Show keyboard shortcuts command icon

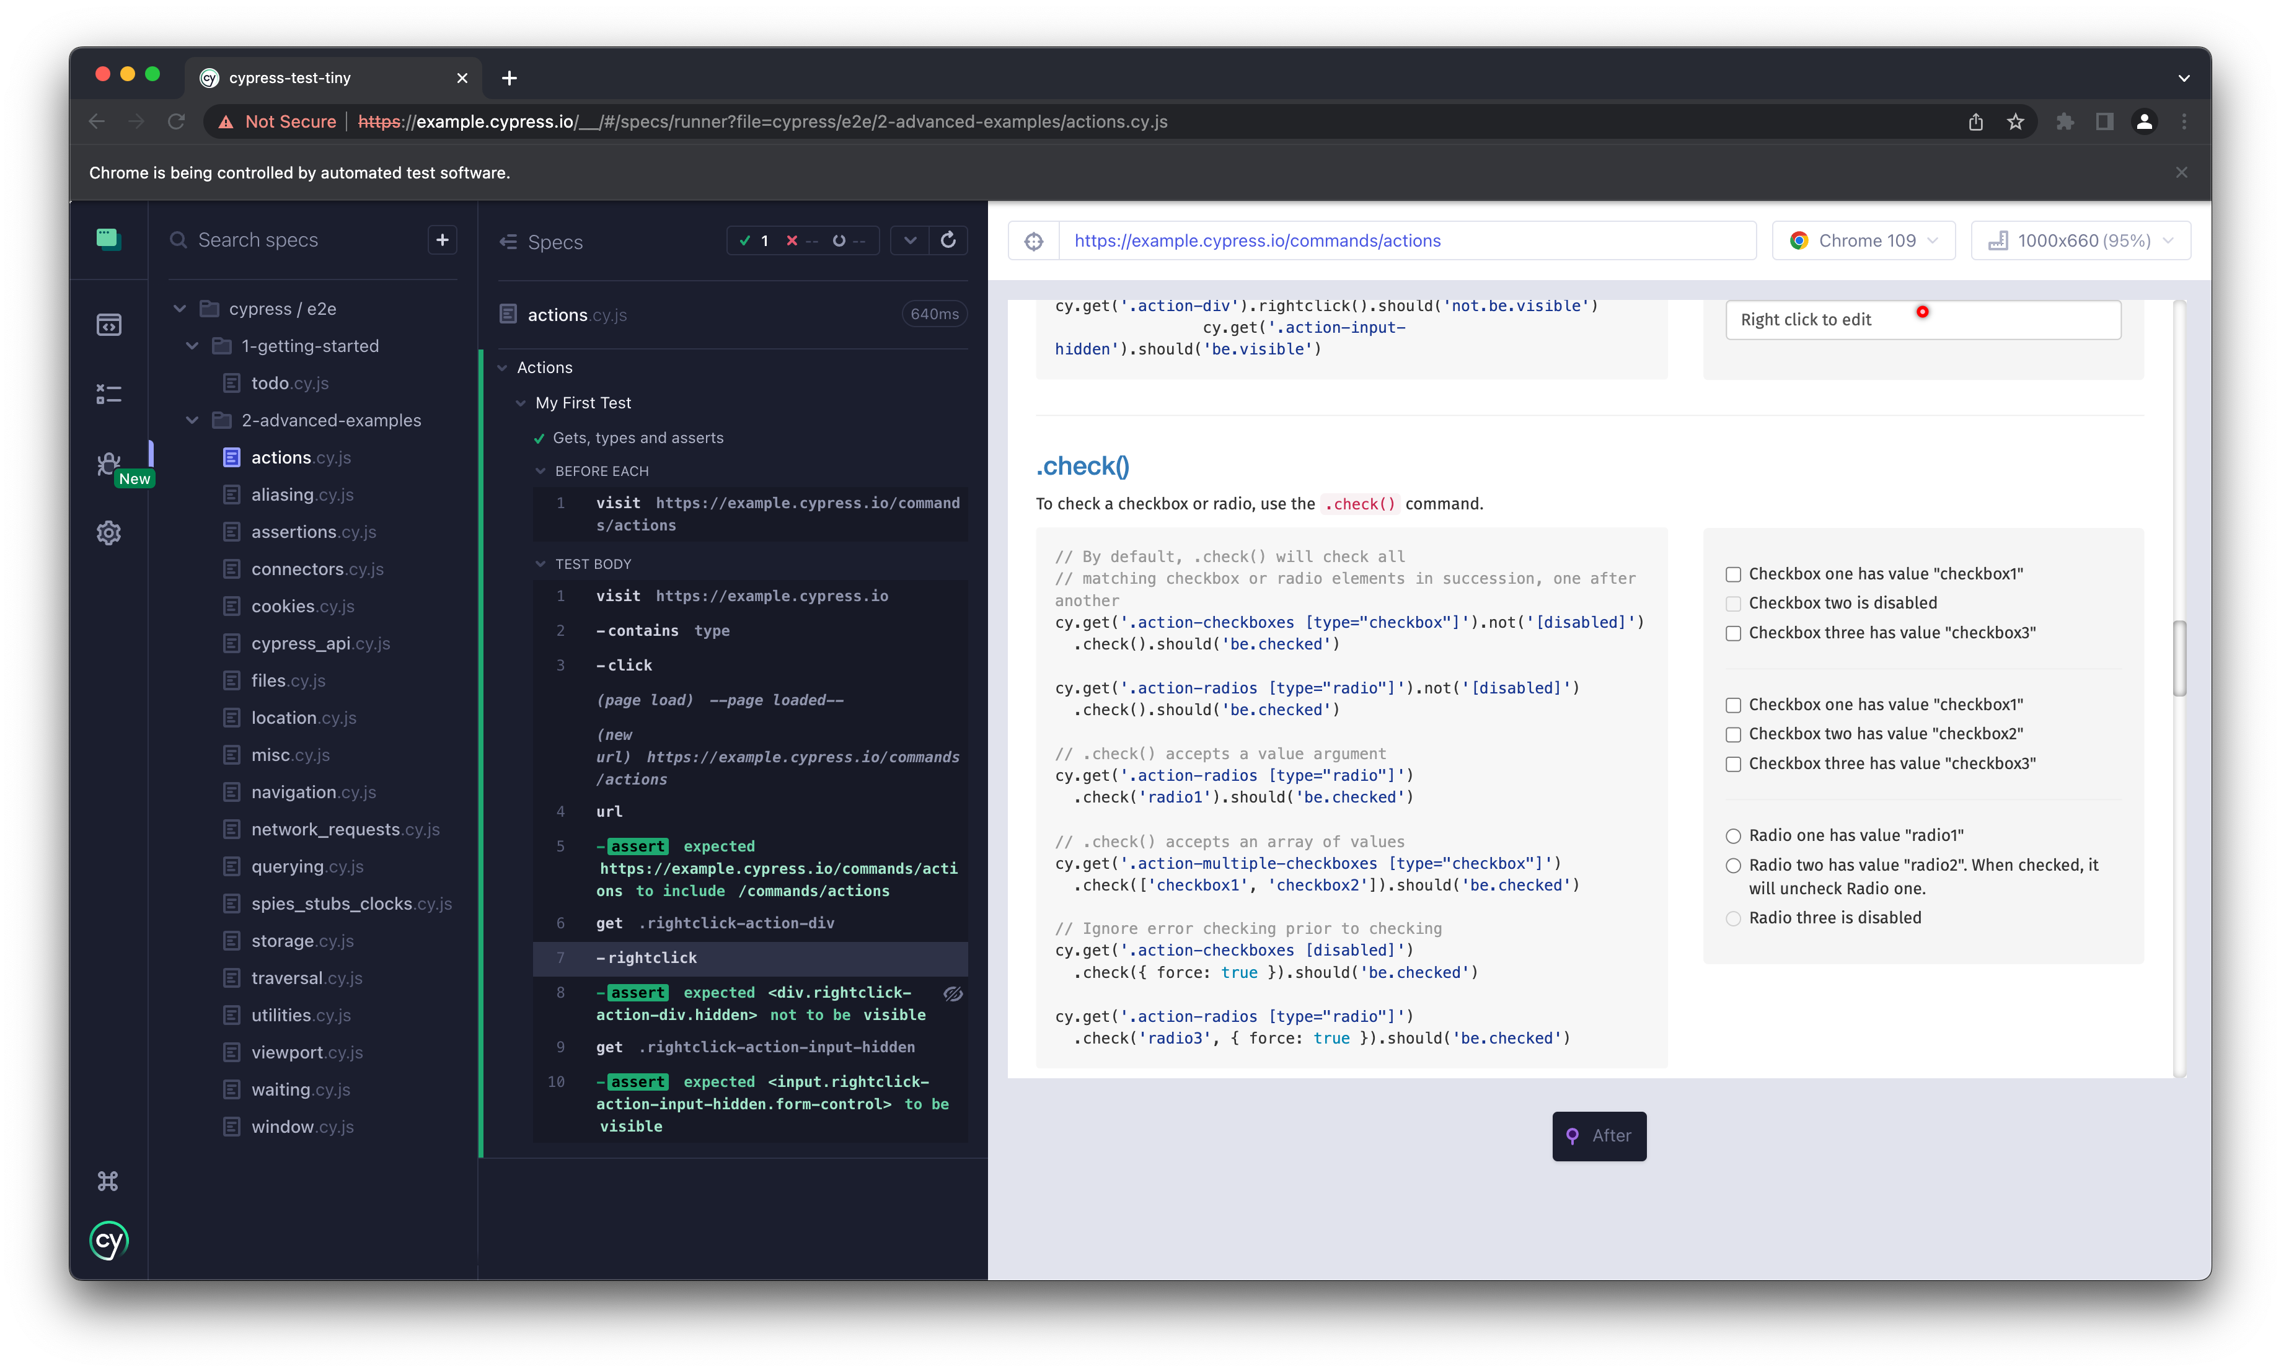pyautogui.click(x=108, y=1181)
